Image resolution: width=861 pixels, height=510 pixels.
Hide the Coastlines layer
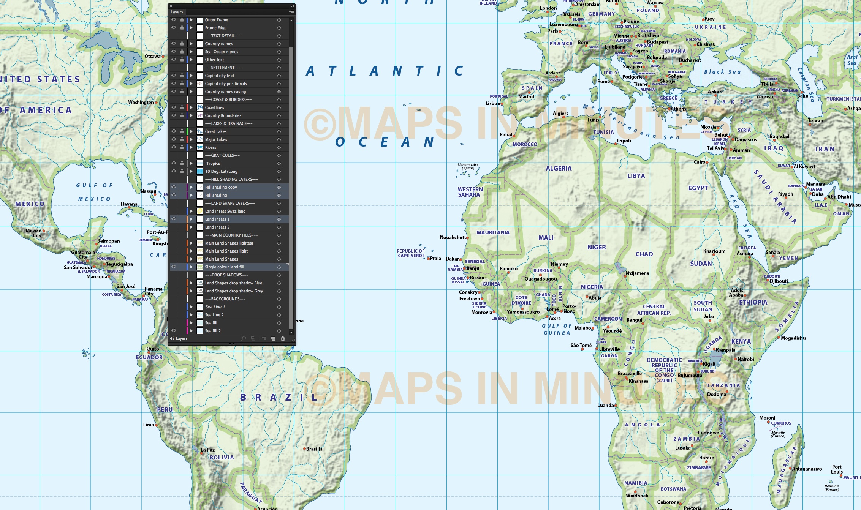[174, 107]
